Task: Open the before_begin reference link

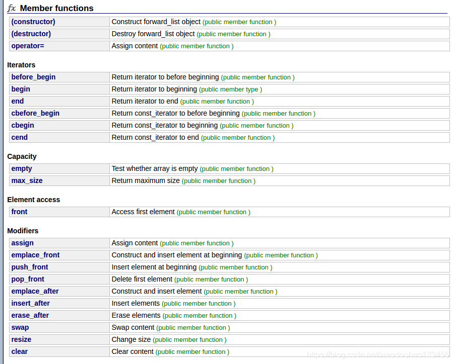Action: pyautogui.click(x=33, y=77)
